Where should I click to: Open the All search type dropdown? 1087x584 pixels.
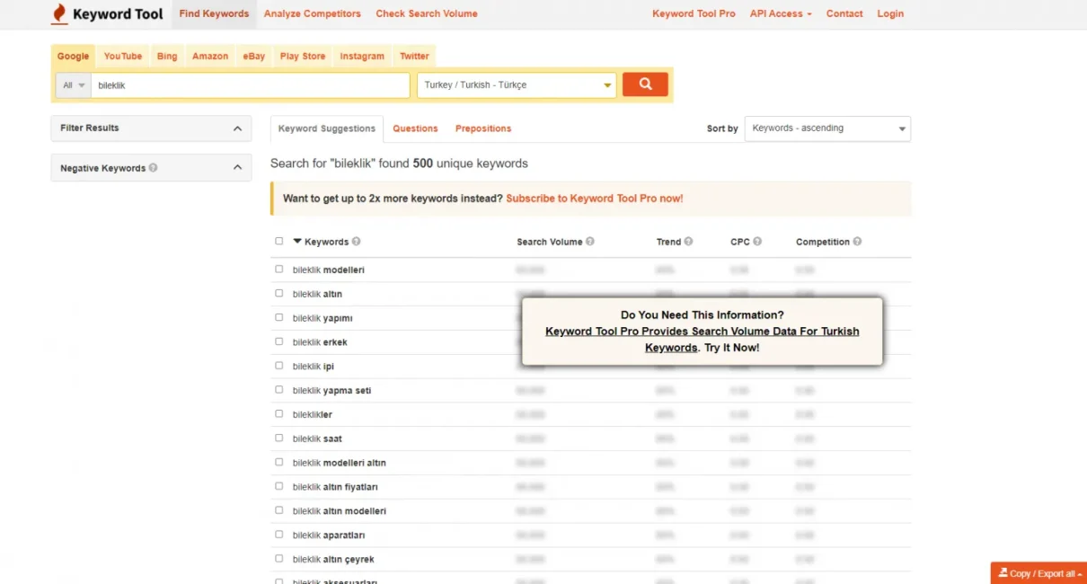coord(74,85)
